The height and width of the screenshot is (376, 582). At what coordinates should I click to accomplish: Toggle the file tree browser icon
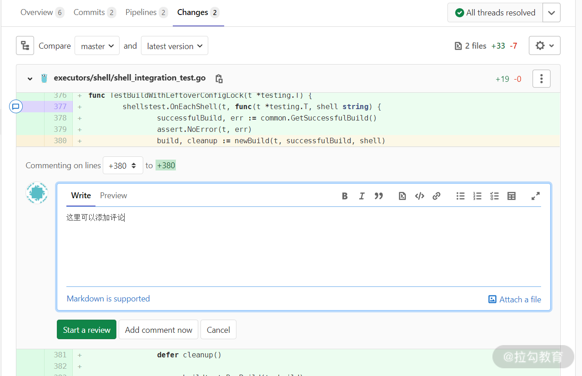(x=25, y=45)
